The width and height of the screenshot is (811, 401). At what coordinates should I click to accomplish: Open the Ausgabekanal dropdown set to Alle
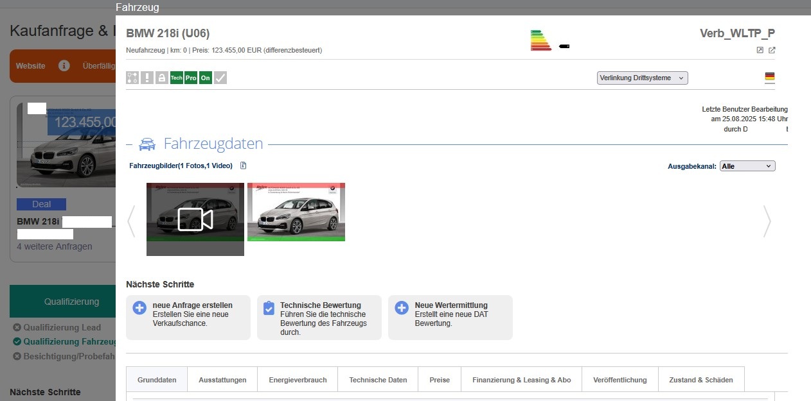pos(747,166)
